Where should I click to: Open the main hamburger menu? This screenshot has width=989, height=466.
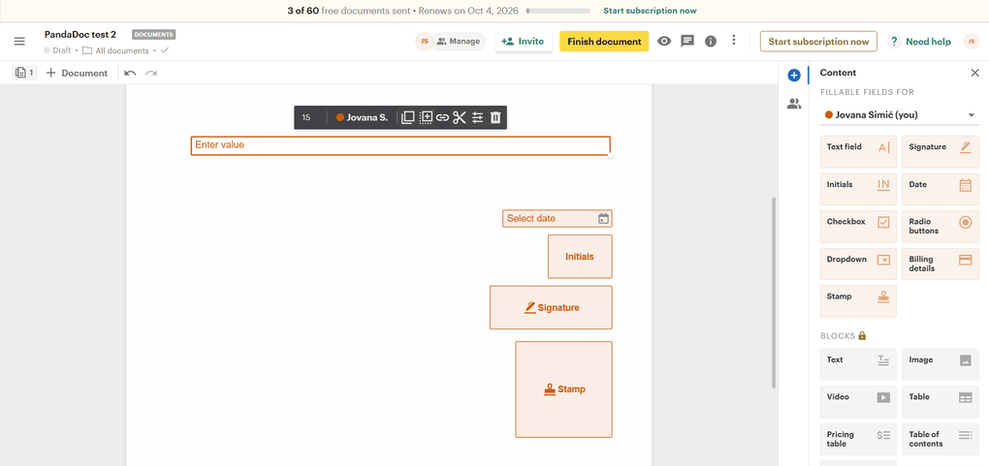coord(19,42)
